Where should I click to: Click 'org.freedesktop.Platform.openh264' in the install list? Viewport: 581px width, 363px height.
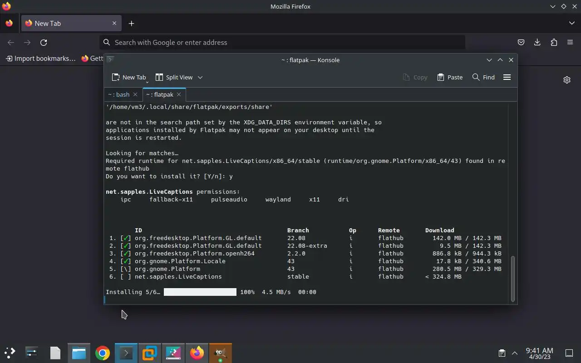click(194, 253)
